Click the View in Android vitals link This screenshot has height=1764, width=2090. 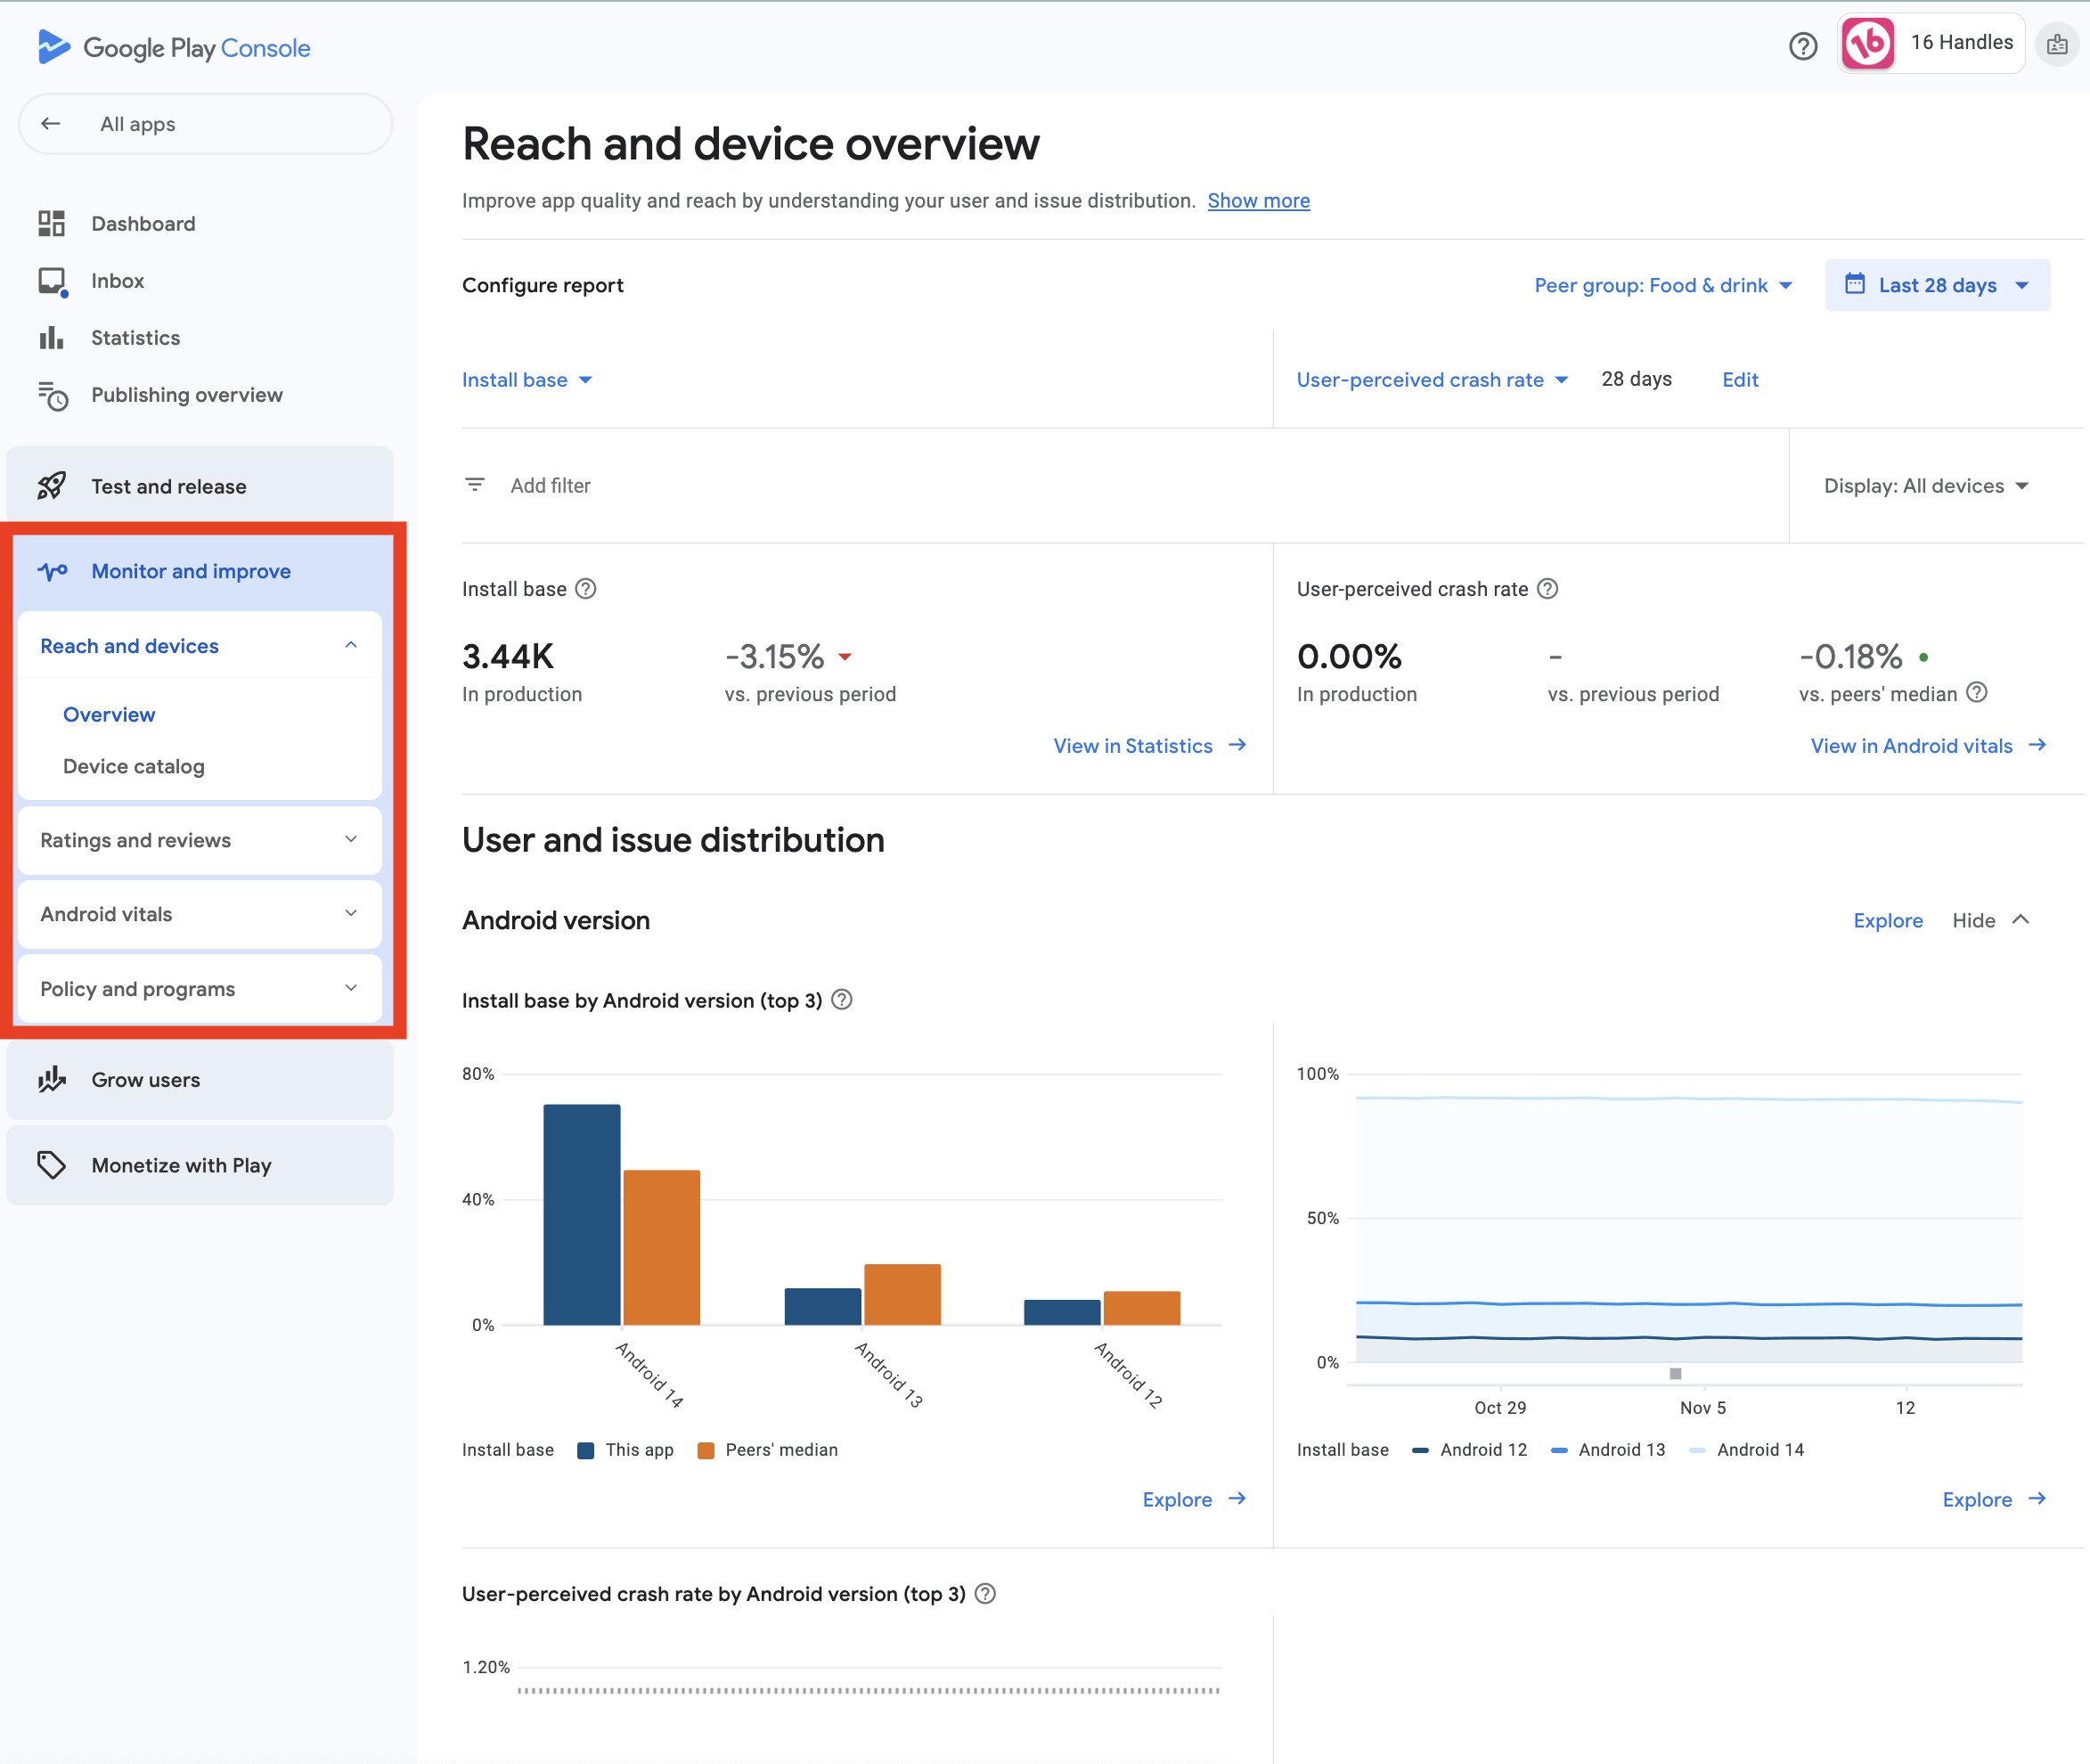coord(1911,746)
